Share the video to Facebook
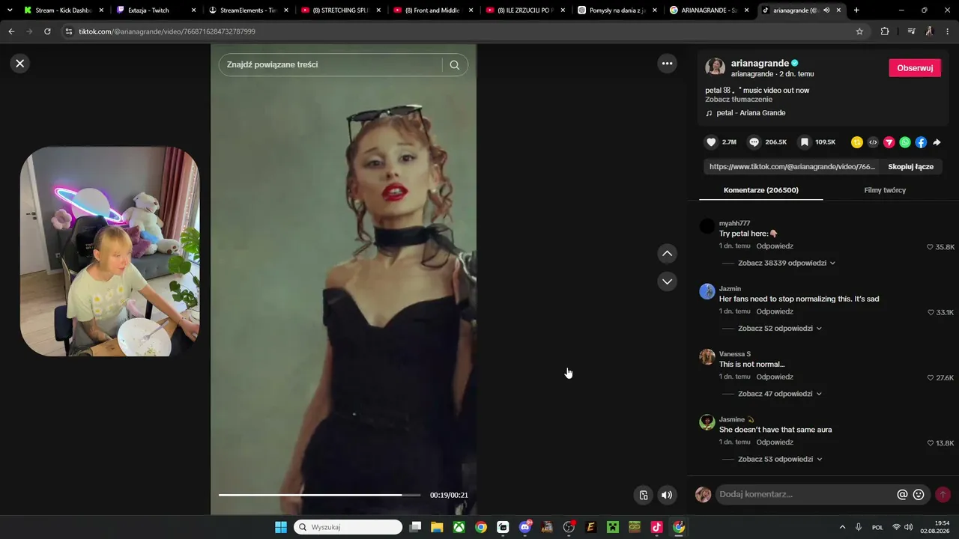The width and height of the screenshot is (959, 539). [921, 142]
